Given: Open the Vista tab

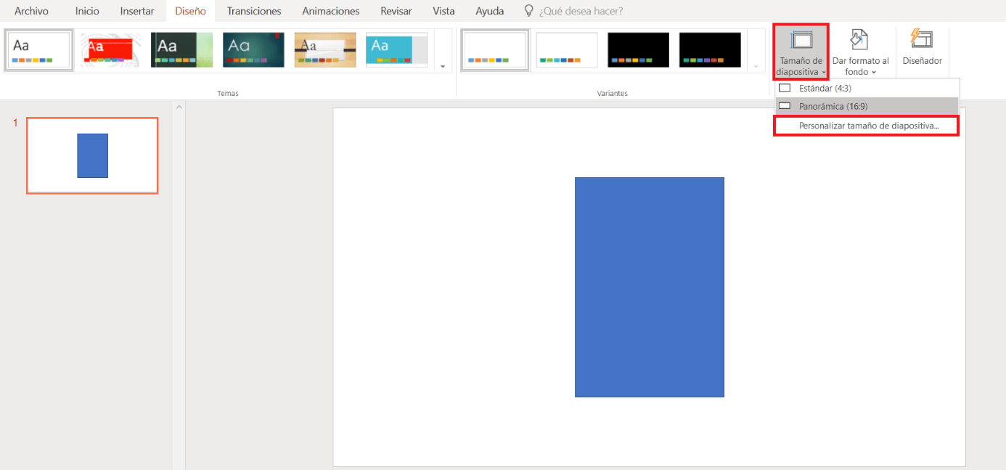Looking at the screenshot, I should (443, 11).
